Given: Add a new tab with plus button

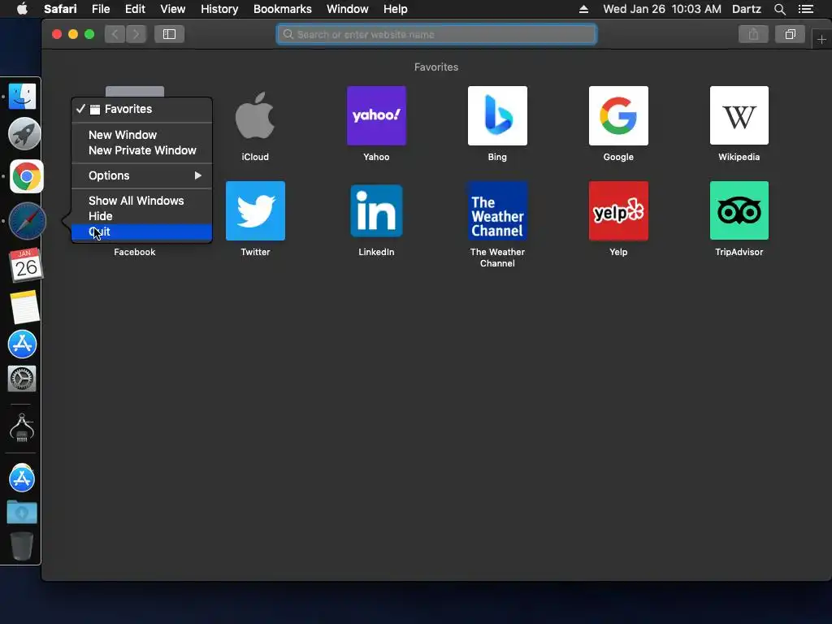Looking at the screenshot, I should pyautogui.click(x=821, y=39).
